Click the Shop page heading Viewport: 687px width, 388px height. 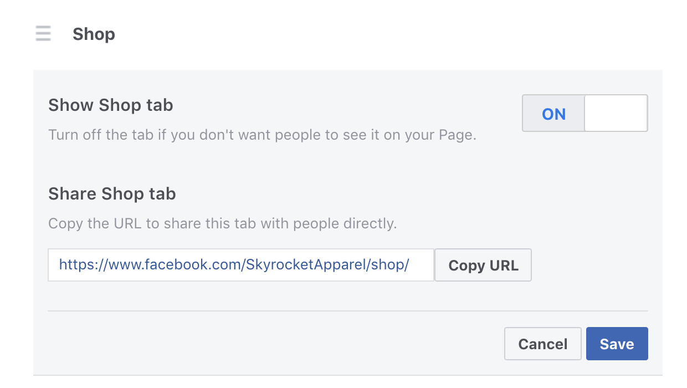pos(93,33)
